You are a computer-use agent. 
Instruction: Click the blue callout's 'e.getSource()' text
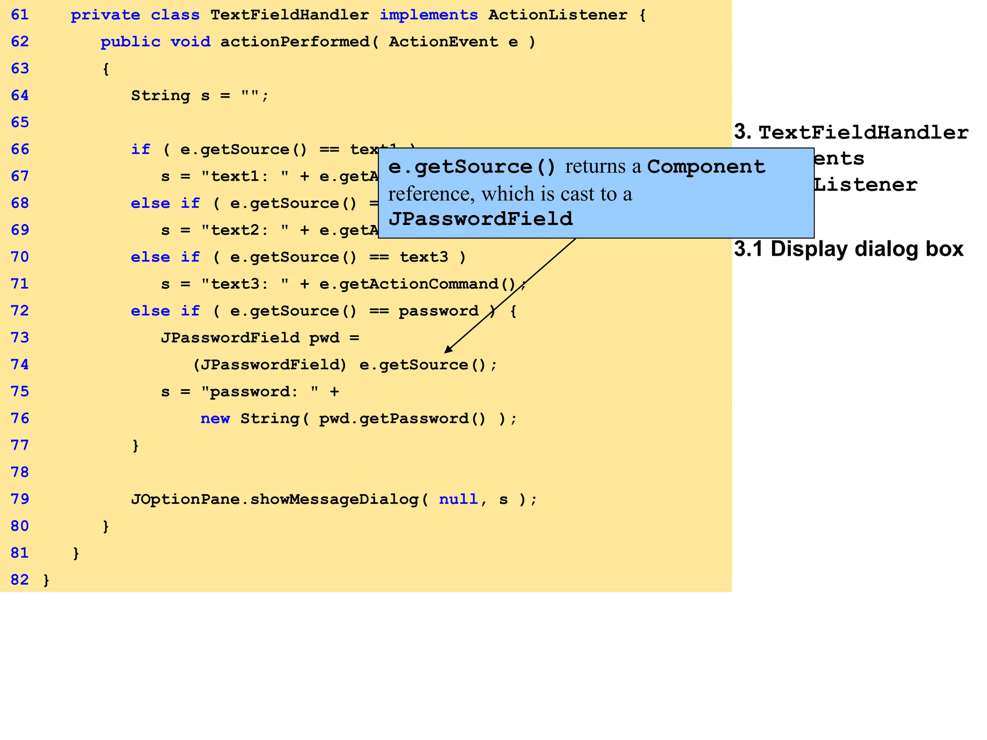(x=472, y=167)
